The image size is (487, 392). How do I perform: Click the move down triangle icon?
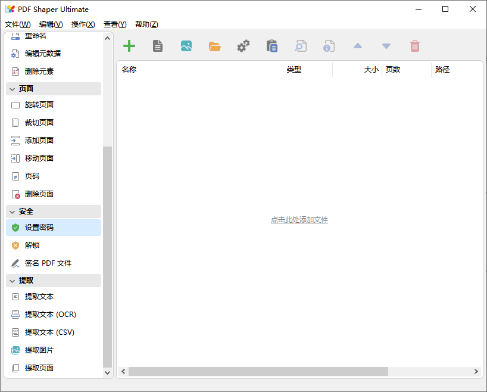tap(386, 46)
